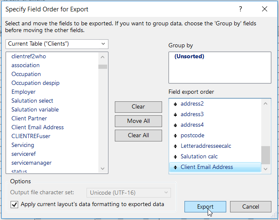Image resolution: width=279 pixels, height=220 pixels.
Task: Click the Move All button
Action: coord(138,121)
